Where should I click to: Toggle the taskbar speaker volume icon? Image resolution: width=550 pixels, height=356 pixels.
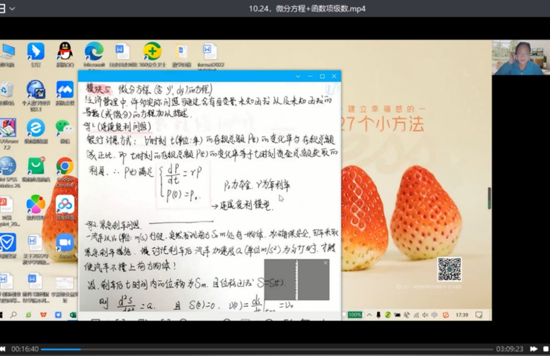(x=425, y=315)
